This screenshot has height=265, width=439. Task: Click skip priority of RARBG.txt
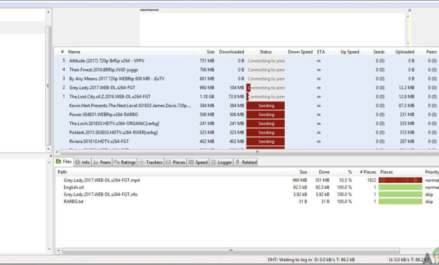click(x=429, y=201)
